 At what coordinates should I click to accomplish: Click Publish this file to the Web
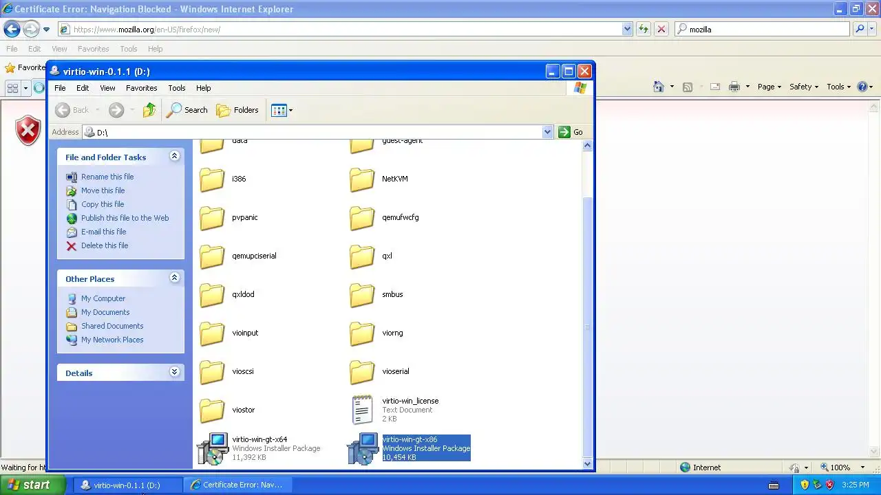[125, 218]
